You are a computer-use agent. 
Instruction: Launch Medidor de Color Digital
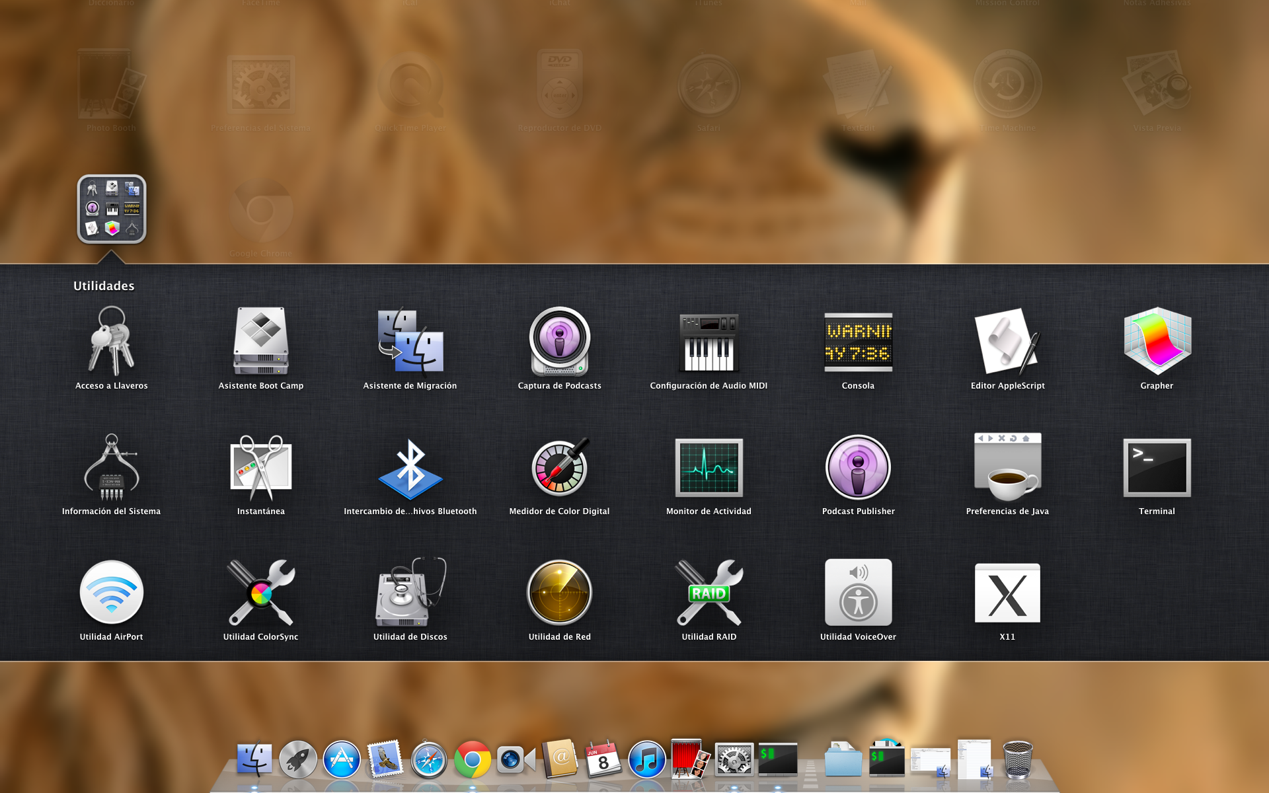click(x=559, y=467)
